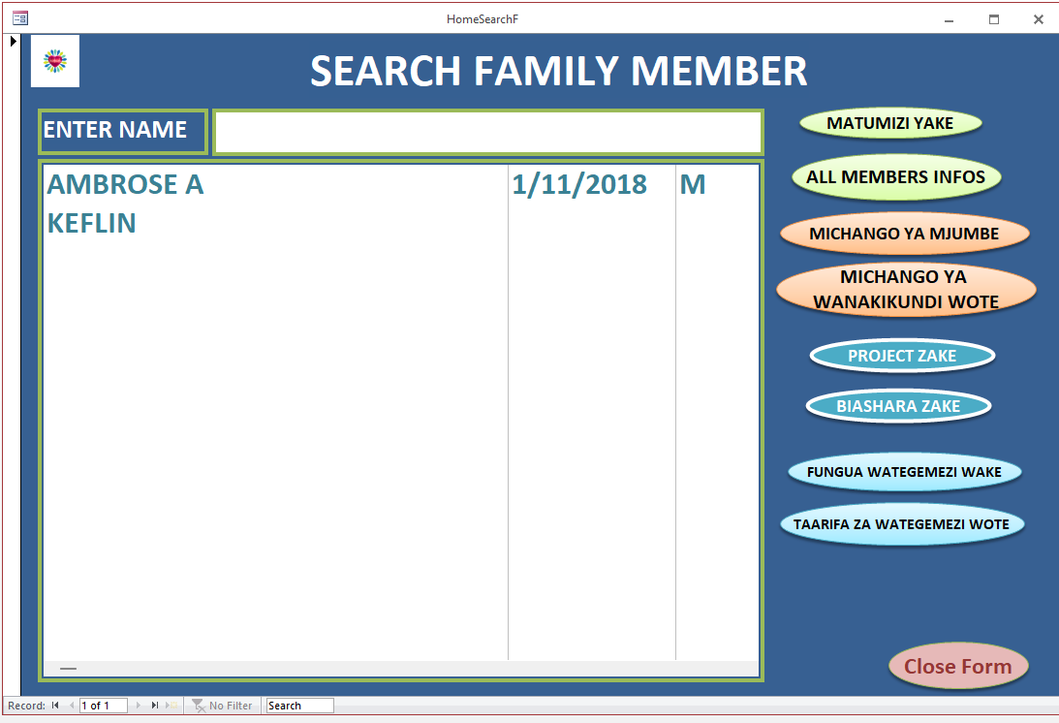
Task: Click MICHANGO YA MJUMBE button
Action: (904, 234)
